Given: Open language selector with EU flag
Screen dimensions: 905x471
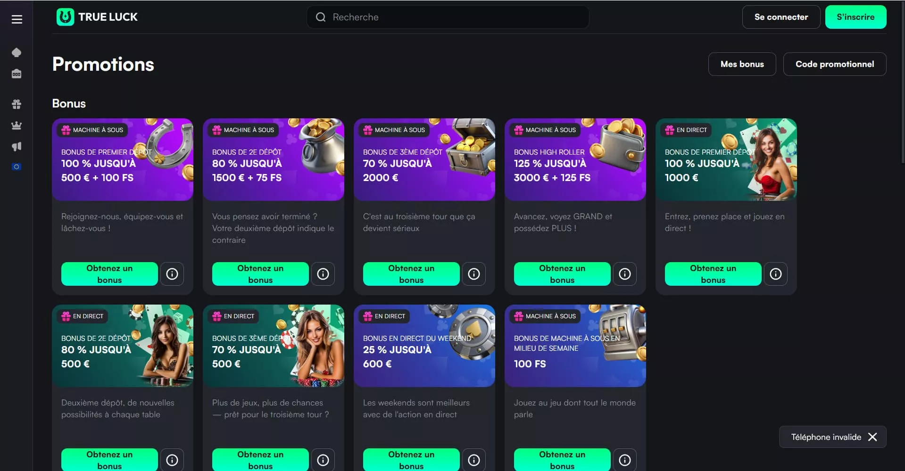Looking at the screenshot, I should point(17,167).
